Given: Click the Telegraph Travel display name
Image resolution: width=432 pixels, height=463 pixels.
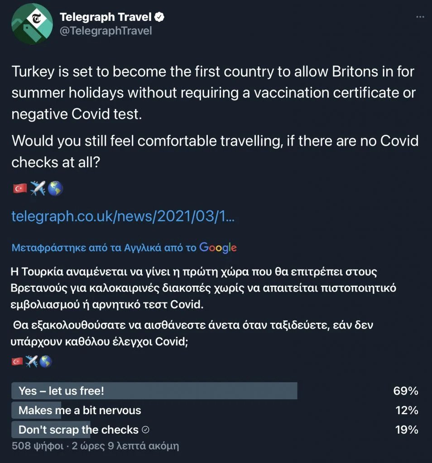Looking at the screenshot, I should [x=106, y=17].
